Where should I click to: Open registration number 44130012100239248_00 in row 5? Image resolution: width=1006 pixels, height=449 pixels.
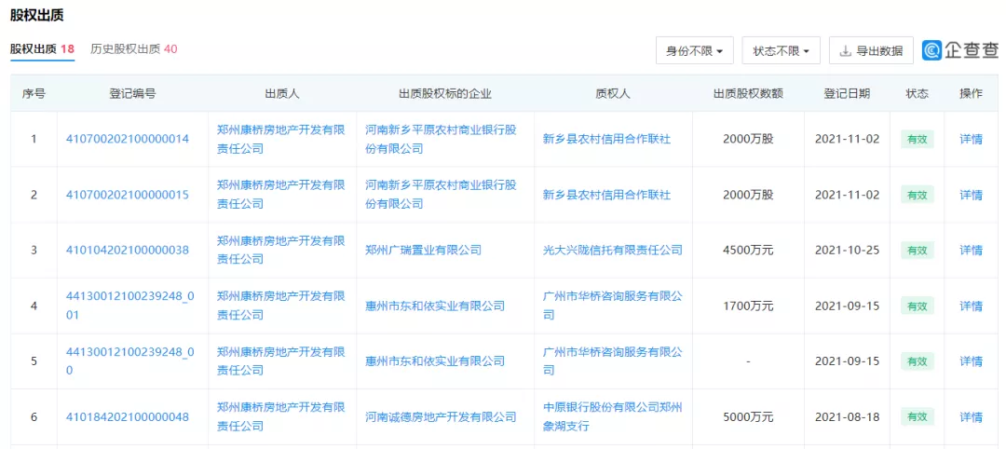pyautogui.click(x=130, y=361)
